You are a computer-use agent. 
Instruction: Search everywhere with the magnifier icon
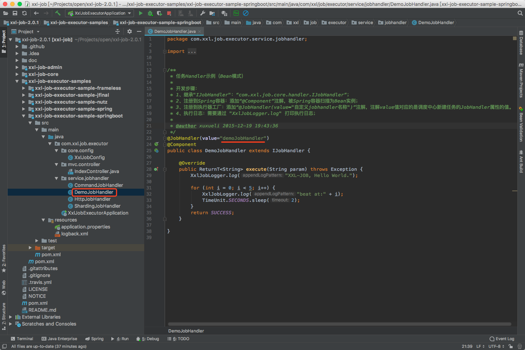coord(520,13)
